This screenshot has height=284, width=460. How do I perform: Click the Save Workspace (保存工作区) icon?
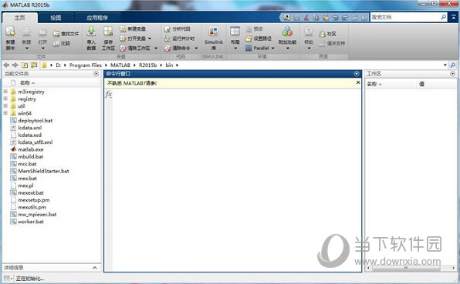point(107,32)
